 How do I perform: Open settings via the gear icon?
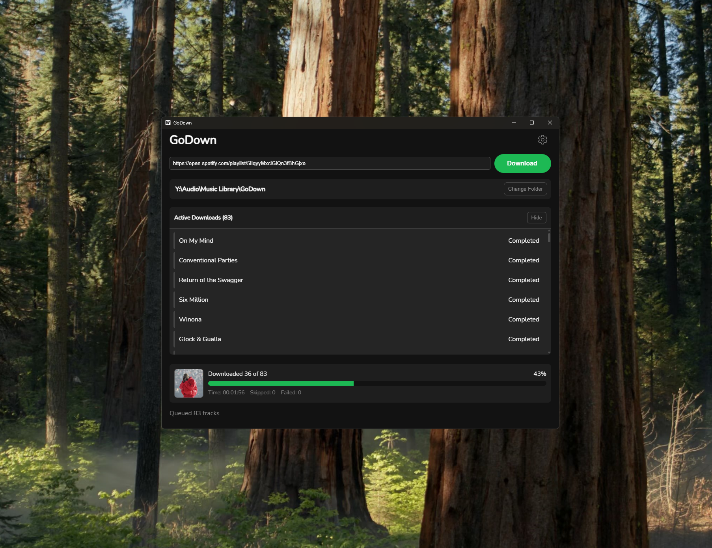[x=542, y=140]
